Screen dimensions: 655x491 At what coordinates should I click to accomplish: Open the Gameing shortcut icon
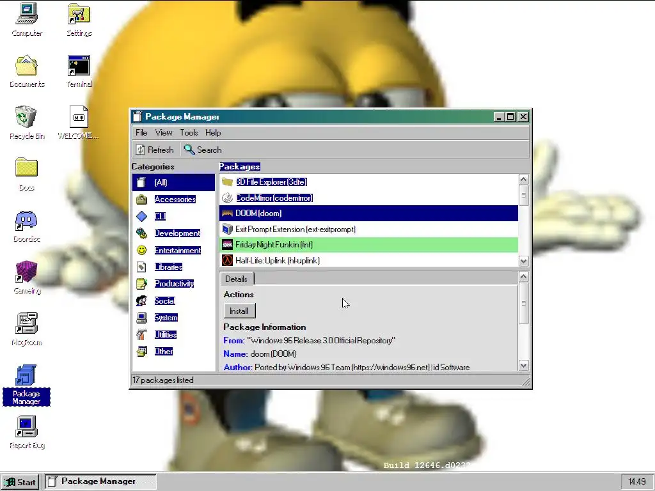(27, 277)
